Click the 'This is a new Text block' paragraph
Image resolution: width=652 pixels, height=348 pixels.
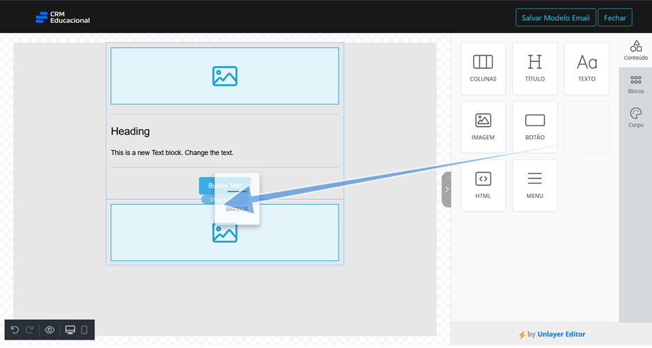[x=172, y=153]
